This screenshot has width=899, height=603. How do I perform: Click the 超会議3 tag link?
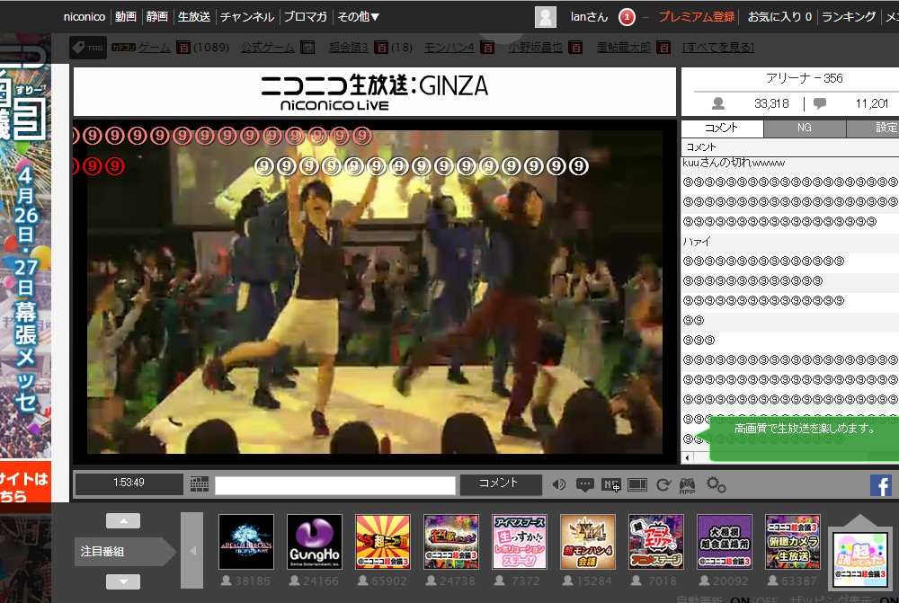(349, 48)
